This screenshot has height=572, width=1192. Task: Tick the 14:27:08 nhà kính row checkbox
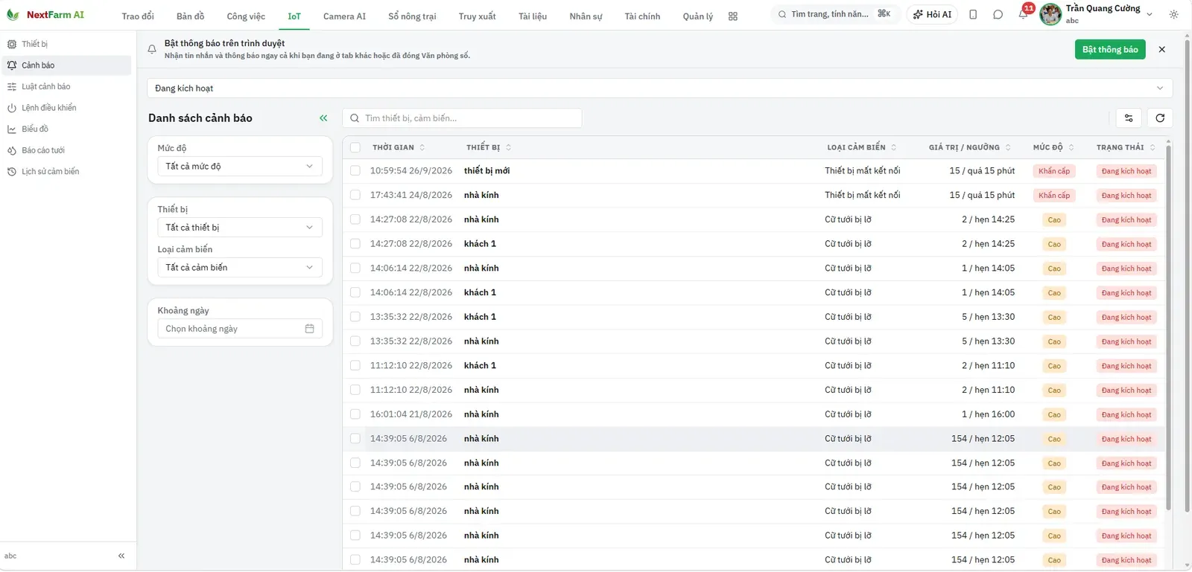[355, 219]
